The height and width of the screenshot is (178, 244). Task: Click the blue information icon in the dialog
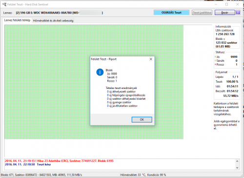100,72
